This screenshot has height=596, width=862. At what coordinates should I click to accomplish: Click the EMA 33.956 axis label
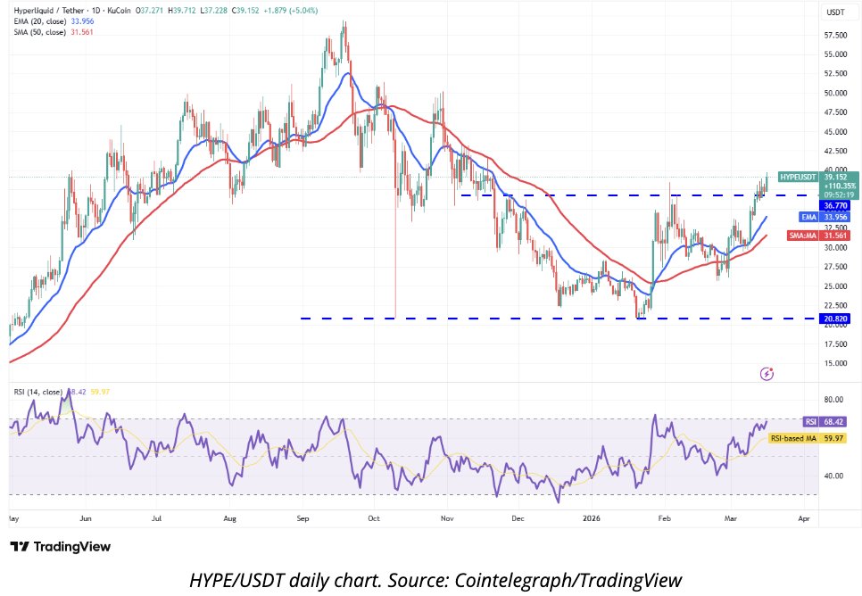click(824, 217)
